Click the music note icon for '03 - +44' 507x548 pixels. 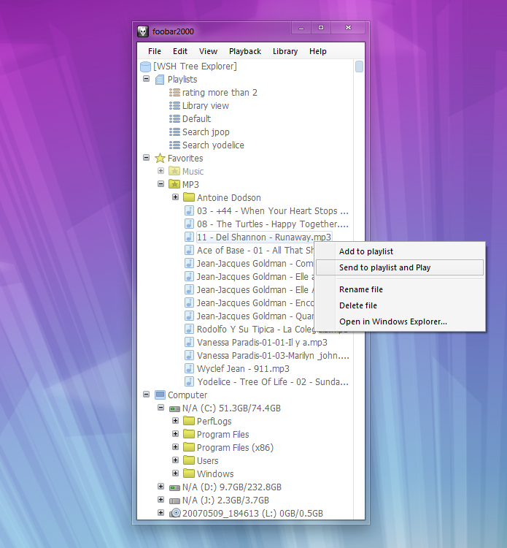pos(189,210)
